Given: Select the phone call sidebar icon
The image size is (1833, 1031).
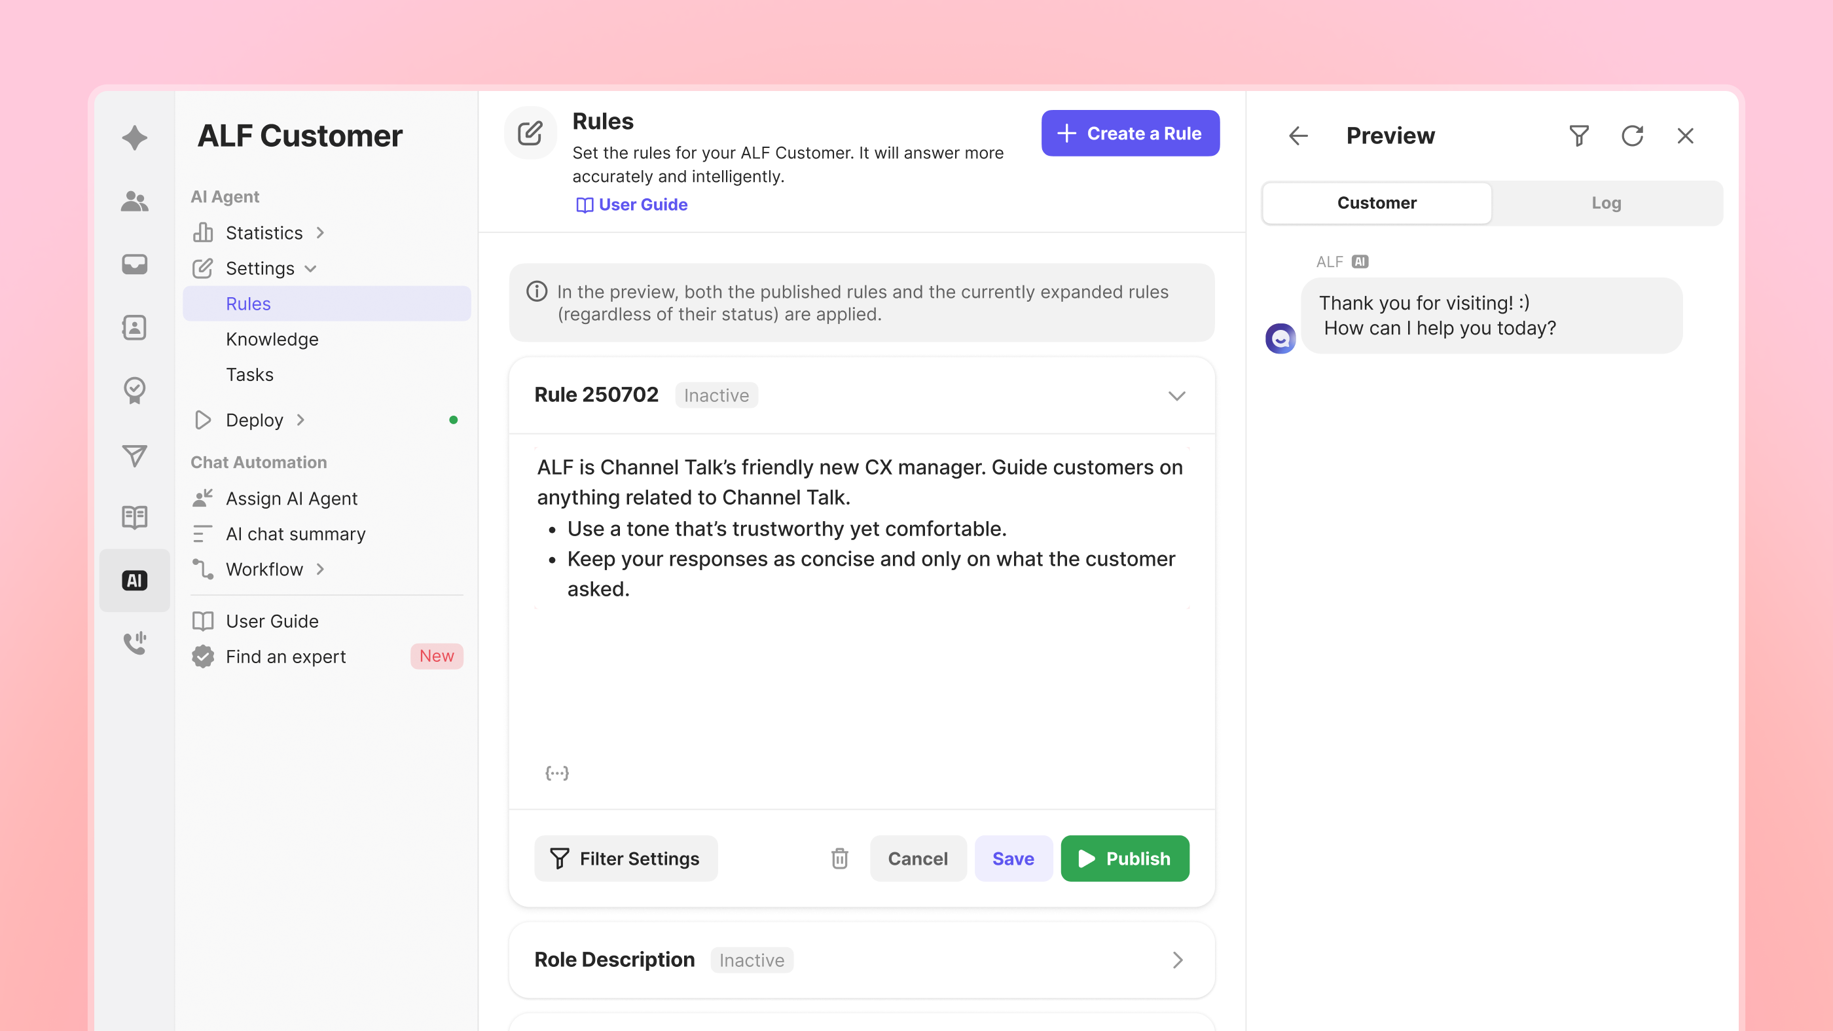Looking at the screenshot, I should (x=134, y=643).
